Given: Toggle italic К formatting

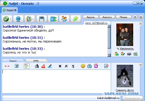Looking at the screenshot, I should pyautogui.click(x=66, y=66).
